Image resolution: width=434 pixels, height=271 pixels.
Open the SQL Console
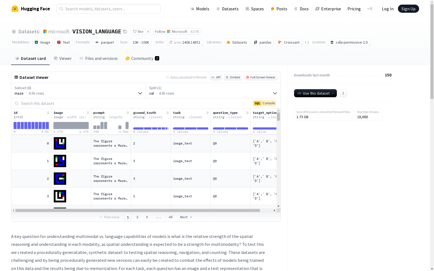click(264, 103)
